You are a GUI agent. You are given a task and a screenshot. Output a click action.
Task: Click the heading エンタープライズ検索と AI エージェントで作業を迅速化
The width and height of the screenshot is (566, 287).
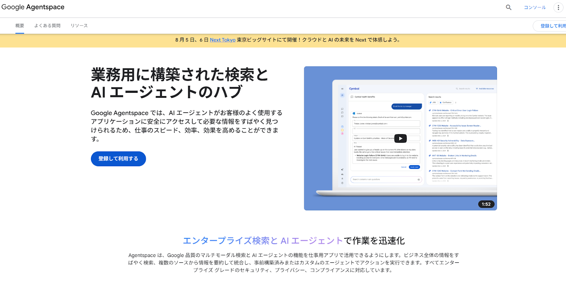(294, 241)
